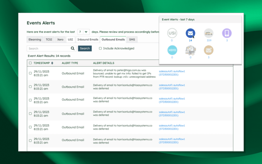Image resolution: width=262 pixels, height=164 pixels.
Task: Click the 0 count under the USI icon
Action: [172, 40]
